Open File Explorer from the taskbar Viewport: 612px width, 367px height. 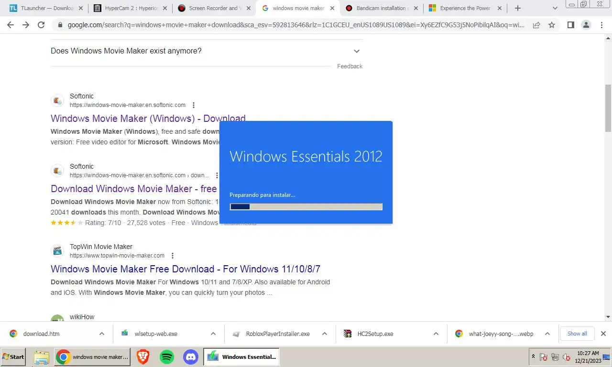point(42,357)
